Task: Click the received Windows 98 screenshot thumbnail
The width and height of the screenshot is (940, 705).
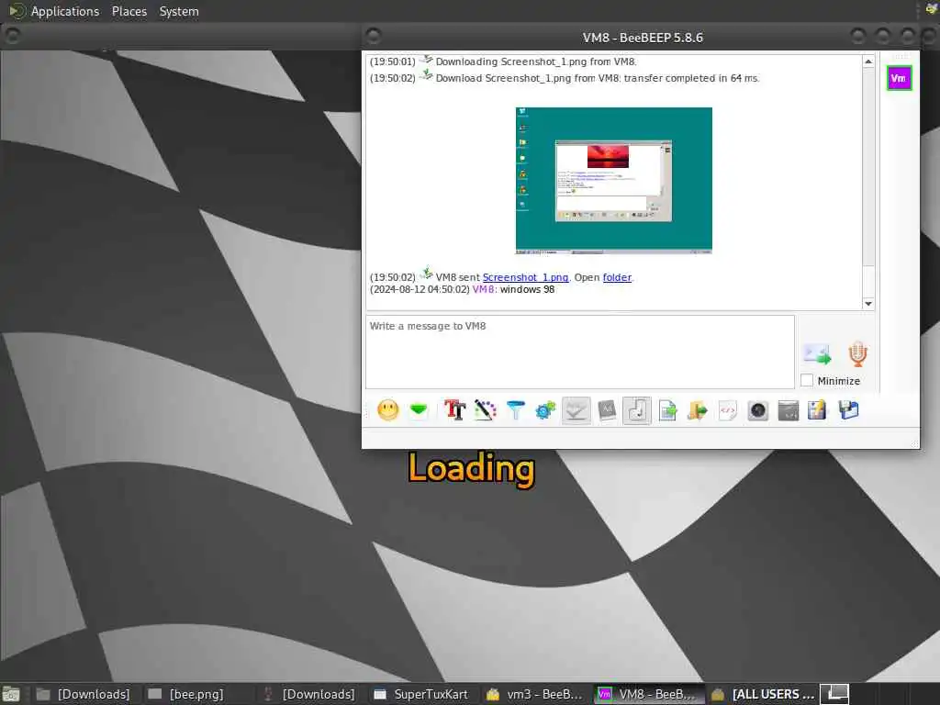Action: [x=614, y=181]
